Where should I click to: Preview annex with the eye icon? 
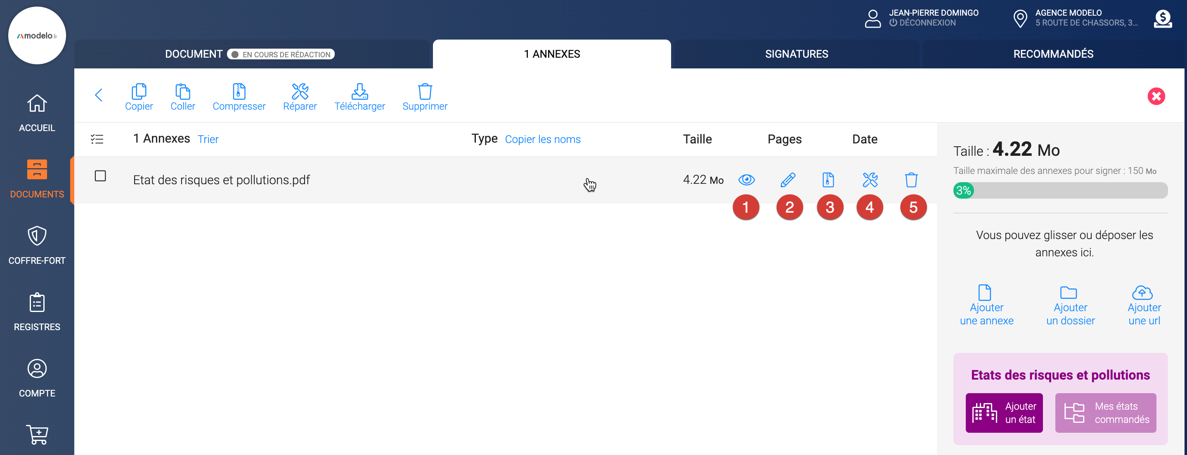pyautogui.click(x=746, y=180)
